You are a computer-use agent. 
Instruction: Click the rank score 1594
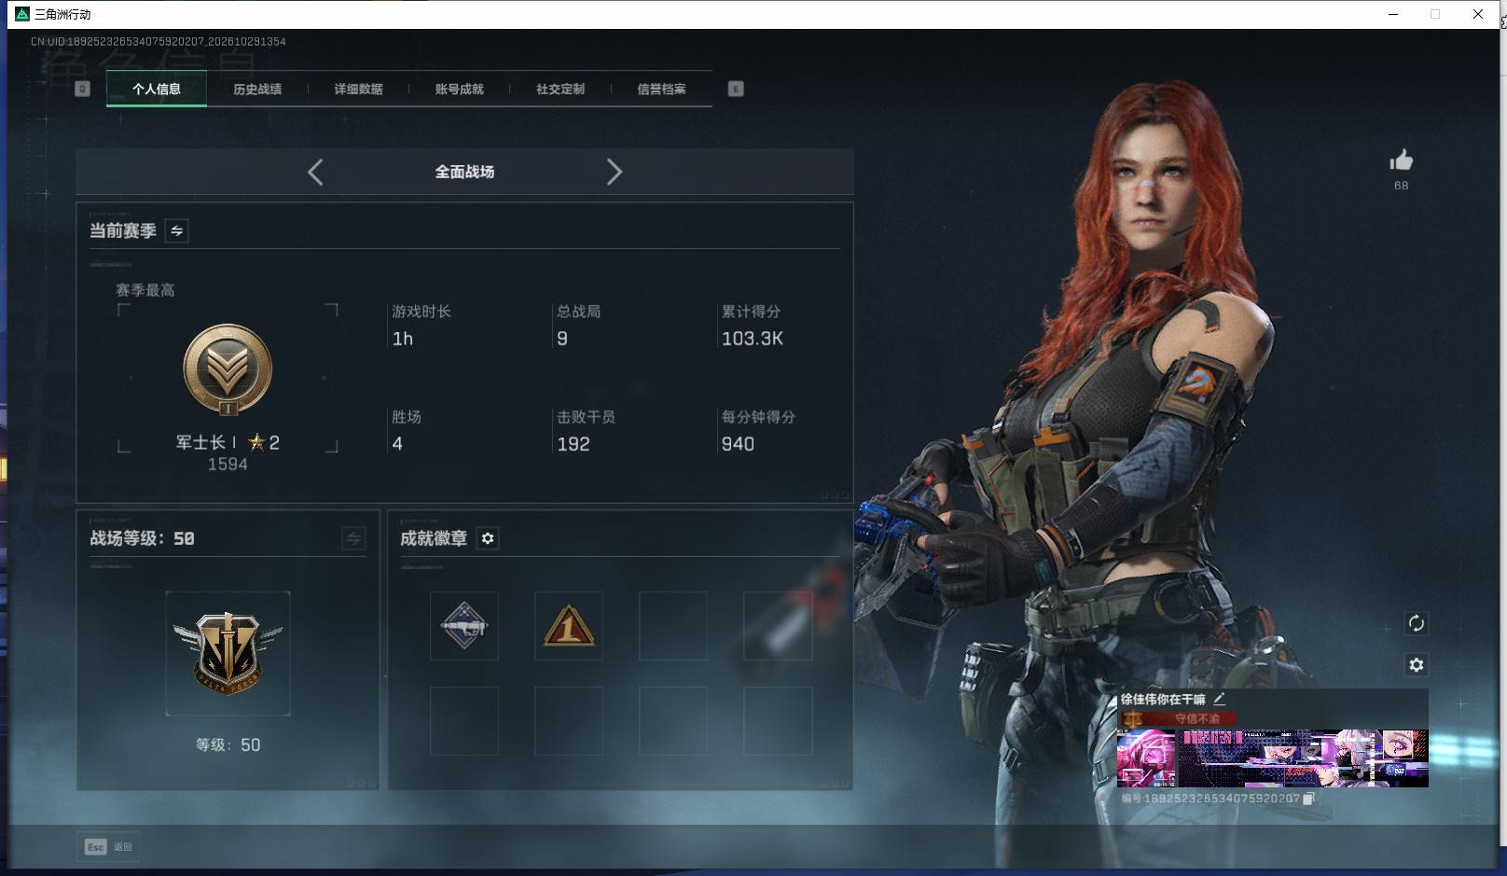coord(228,464)
